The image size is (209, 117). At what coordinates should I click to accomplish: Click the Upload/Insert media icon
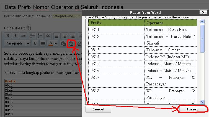point(29,28)
